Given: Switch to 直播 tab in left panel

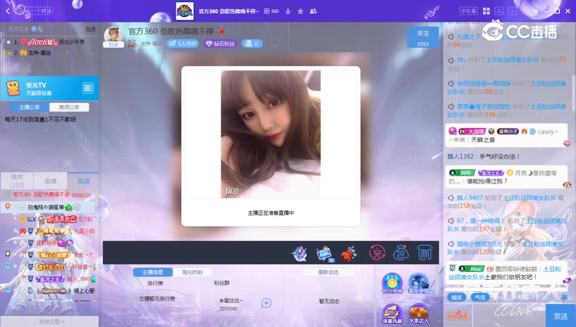Looking at the screenshot, I should [x=50, y=181].
